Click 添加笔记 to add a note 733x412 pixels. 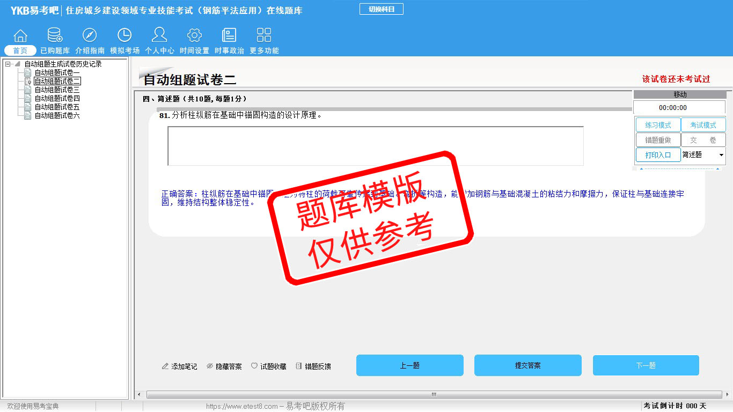179,366
